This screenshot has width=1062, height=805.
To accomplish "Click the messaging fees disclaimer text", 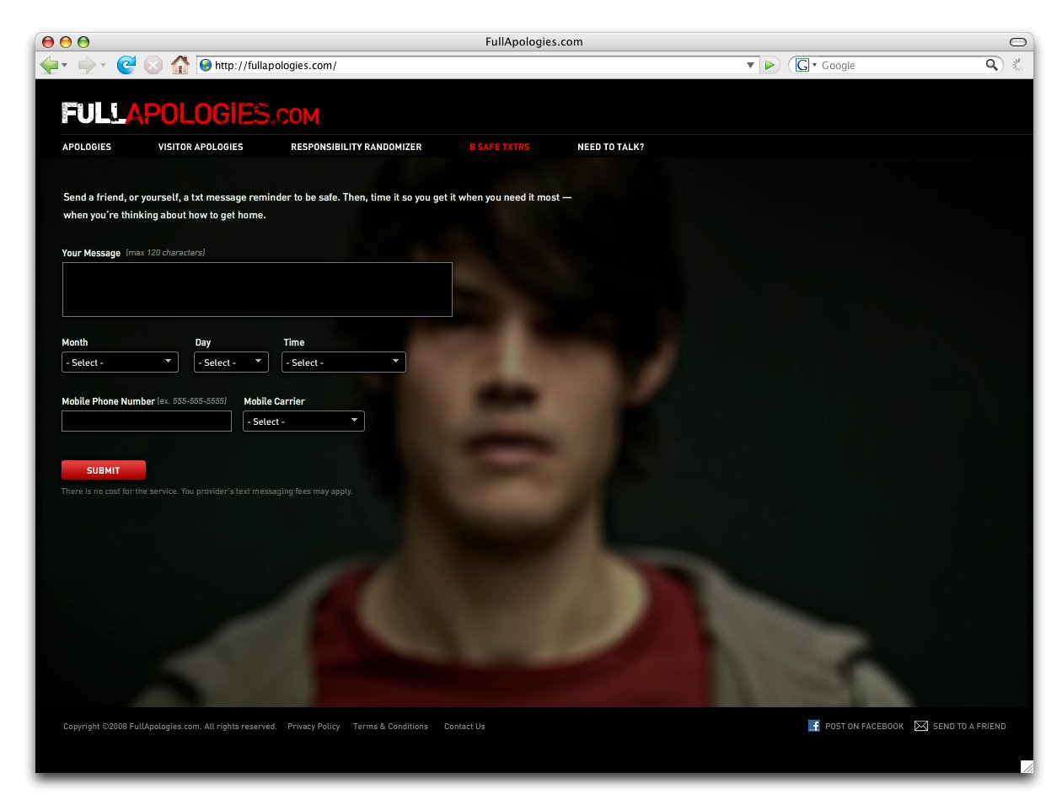I will tap(206, 491).
